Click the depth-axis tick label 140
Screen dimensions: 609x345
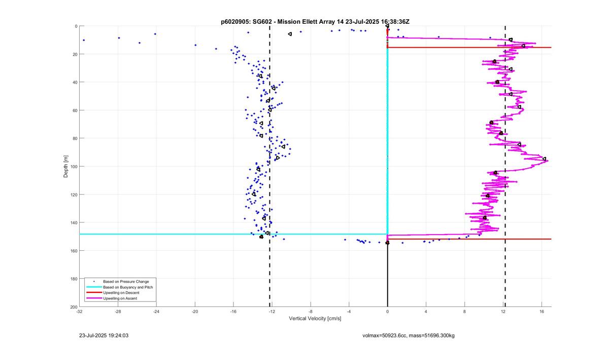[74, 223]
